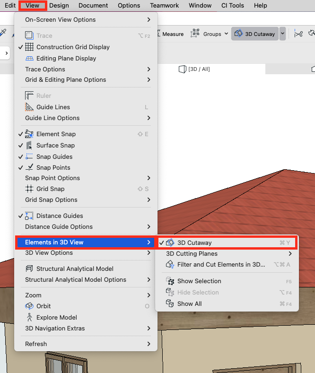Switch to the [3D / All] tab
This screenshot has width=315, height=373.
point(194,69)
